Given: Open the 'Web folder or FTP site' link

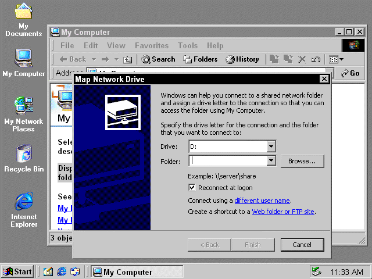Looking at the screenshot, I should click(283, 212).
